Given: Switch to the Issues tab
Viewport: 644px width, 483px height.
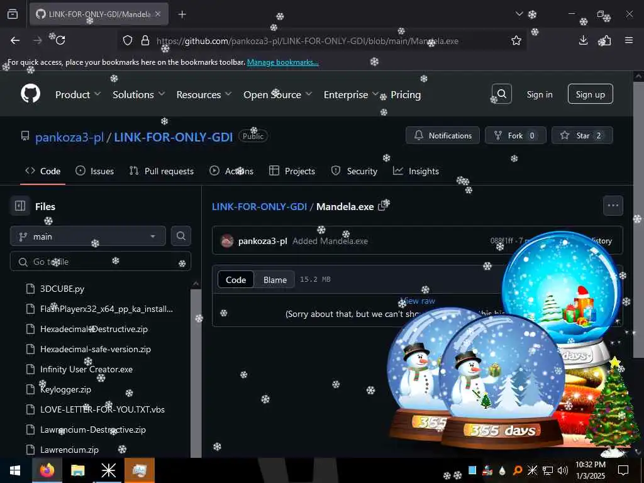Looking at the screenshot, I should [x=95, y=171].
